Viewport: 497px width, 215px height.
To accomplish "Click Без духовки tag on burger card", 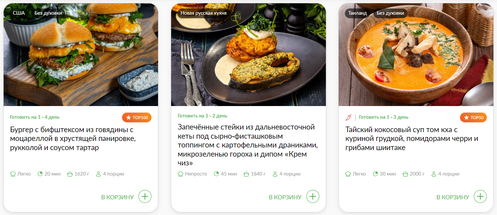I will coord(48,13).
